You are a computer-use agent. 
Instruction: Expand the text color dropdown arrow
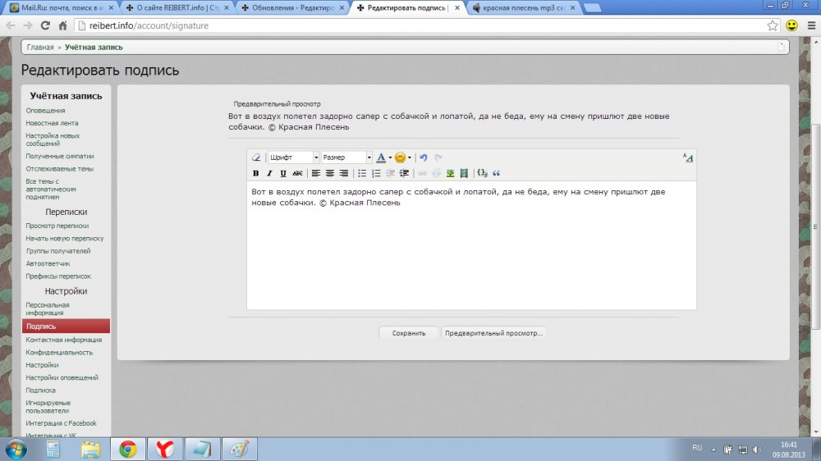tap(390, 157)
